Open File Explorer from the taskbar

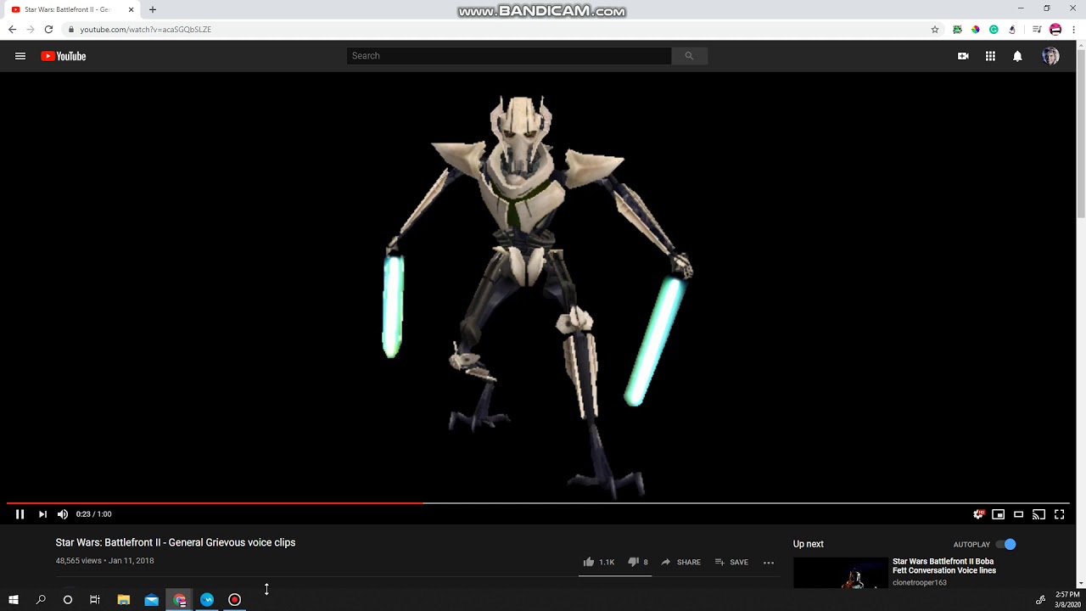coord(124,600)
